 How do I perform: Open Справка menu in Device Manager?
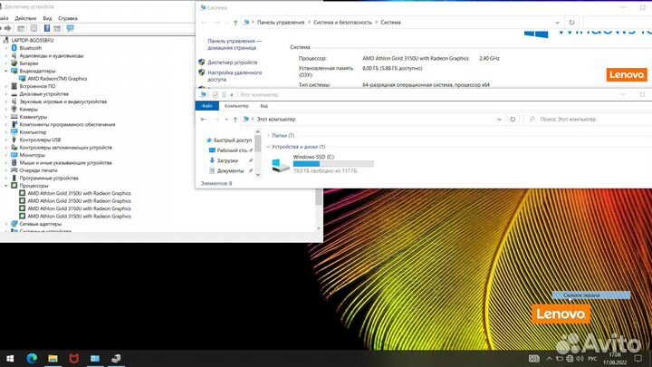[67, 18]
